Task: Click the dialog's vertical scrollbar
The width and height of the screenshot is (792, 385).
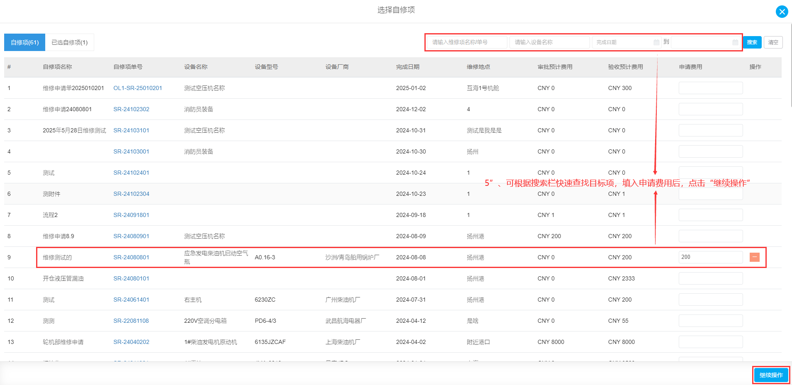Action: coord(790,66)
